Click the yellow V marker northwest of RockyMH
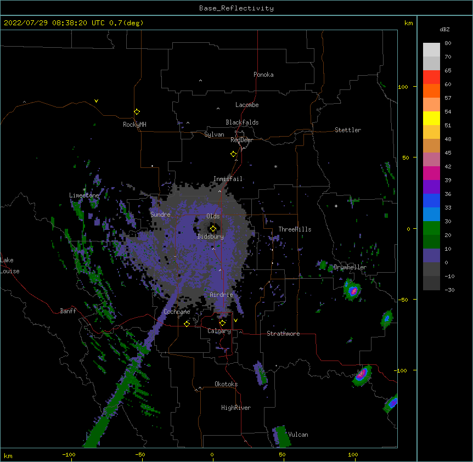This screenshot has width=473, height=462. click(x=96, y=101)
